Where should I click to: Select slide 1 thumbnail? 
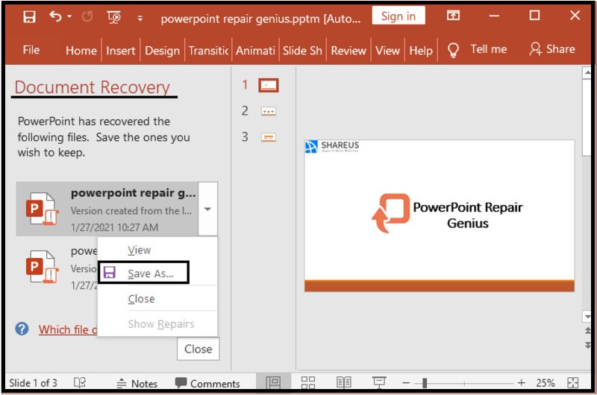[x=269, y=85]
